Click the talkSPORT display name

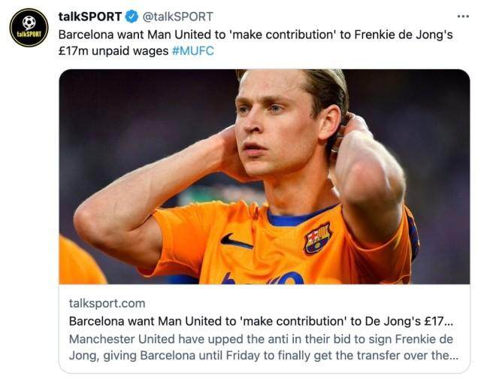tap(89, 17)
